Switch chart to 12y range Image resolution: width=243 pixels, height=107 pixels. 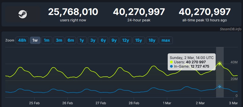pos(126,40)
